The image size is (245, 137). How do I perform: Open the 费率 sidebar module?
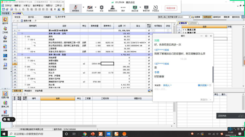point(5,39)
